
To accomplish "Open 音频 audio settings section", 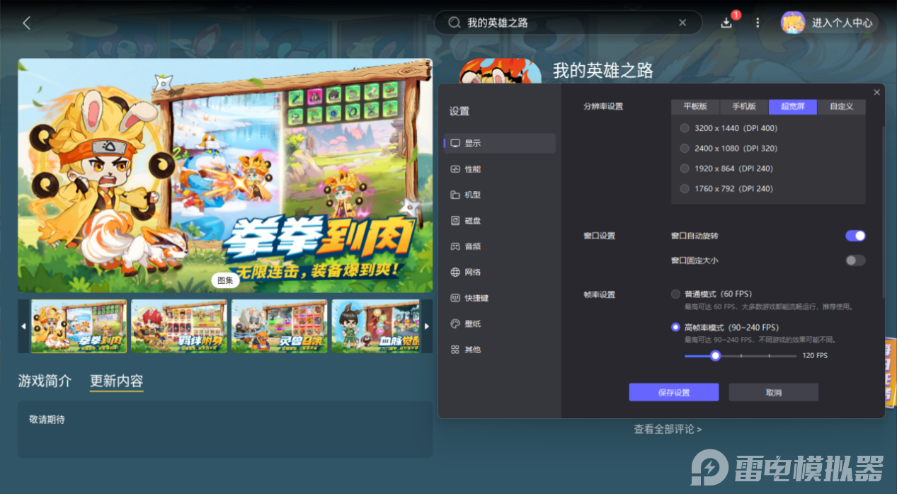I will click(472, 246).
